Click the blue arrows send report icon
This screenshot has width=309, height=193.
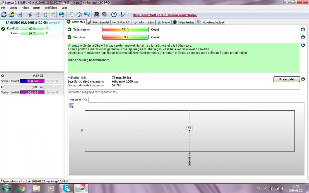[x=79, y=14]
